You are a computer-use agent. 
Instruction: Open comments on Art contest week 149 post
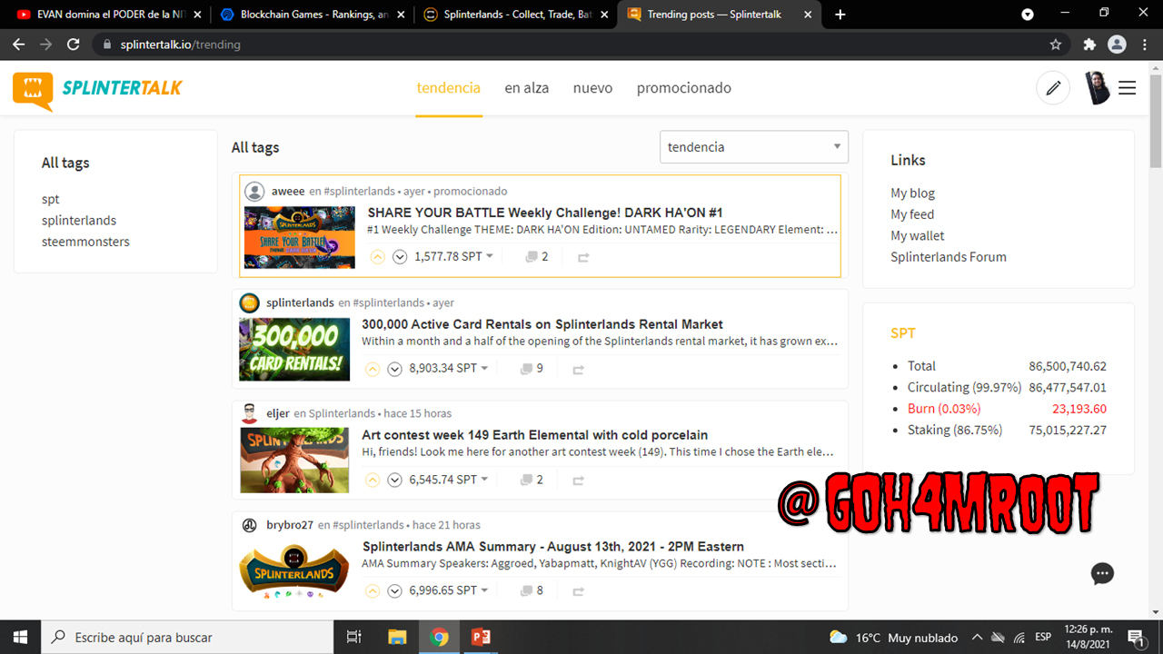point(532,480)
